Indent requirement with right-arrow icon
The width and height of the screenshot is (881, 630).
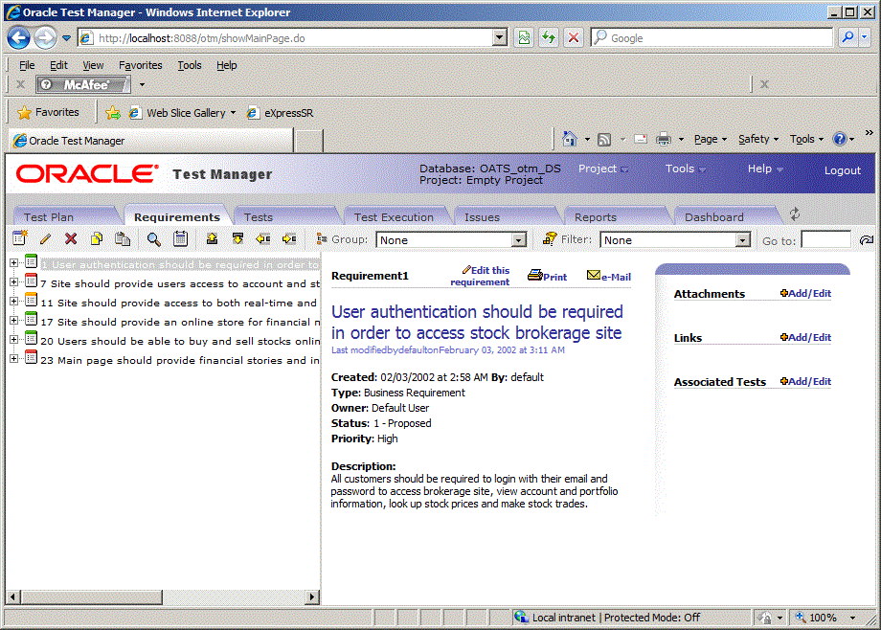[289, 238]
